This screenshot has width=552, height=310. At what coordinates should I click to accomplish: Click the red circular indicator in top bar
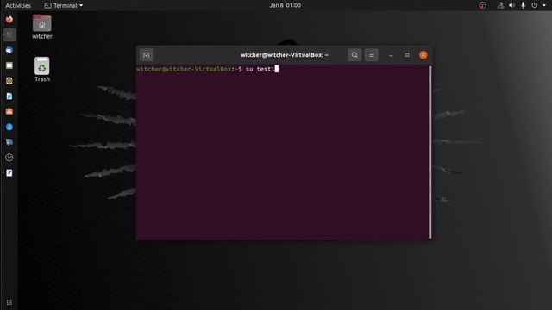coord(482,5)
